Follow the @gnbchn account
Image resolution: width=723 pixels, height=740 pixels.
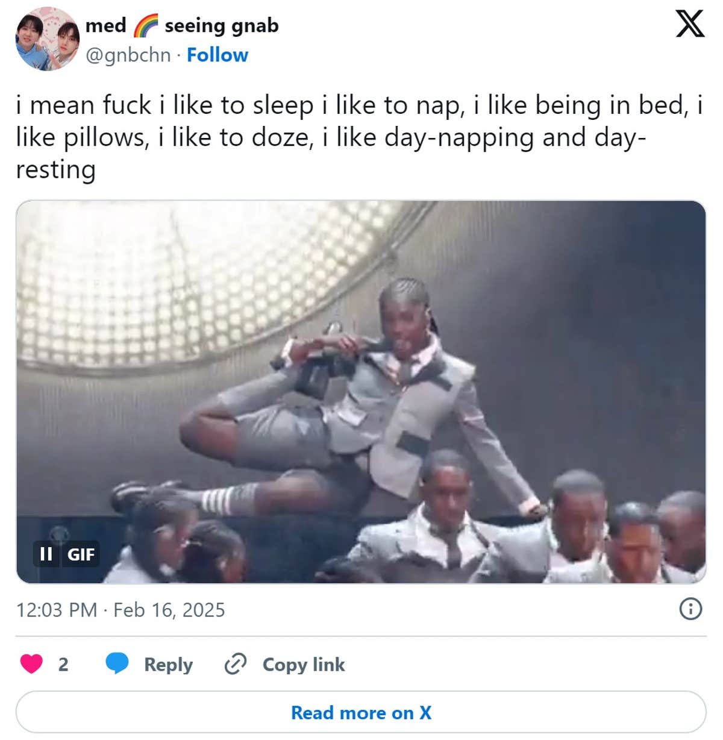pos(217,55)
